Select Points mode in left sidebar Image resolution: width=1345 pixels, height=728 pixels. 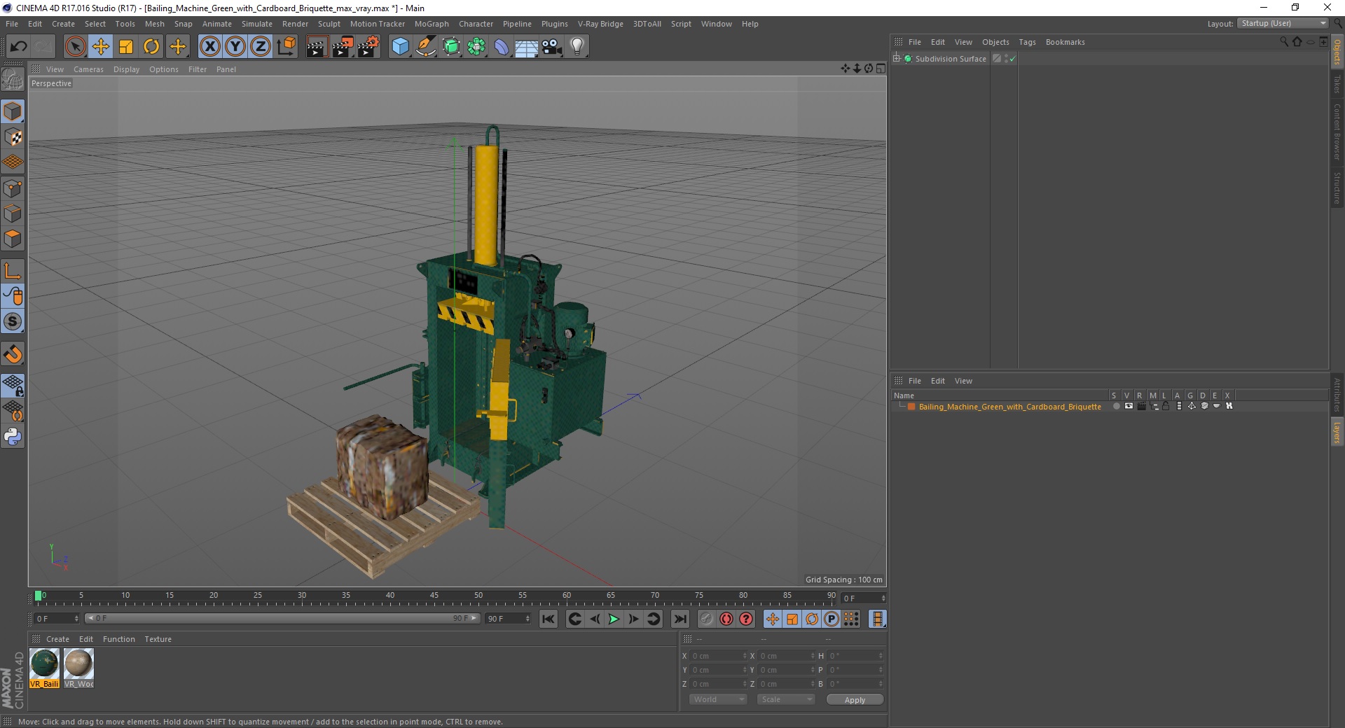13,188
